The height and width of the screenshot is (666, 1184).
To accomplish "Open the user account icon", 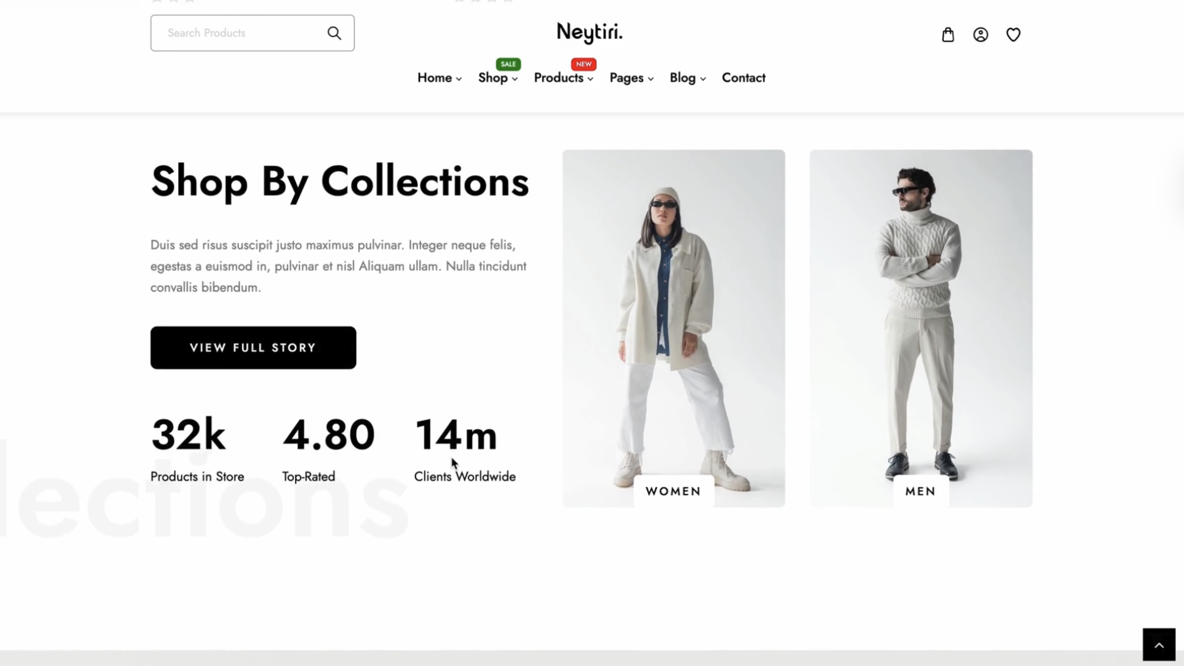I will coord(980,34).
